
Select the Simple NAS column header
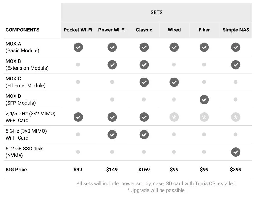click(x=236, y=30)
